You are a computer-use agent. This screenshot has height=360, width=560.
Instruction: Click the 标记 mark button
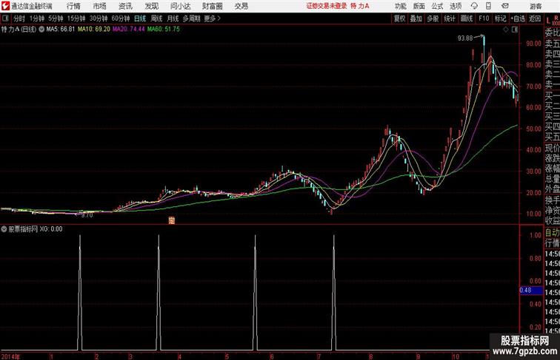tap(500, 18)
